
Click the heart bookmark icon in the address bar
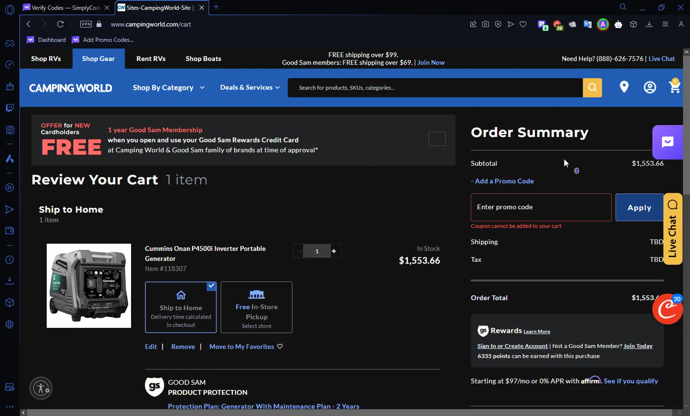(x=523, y=24)
